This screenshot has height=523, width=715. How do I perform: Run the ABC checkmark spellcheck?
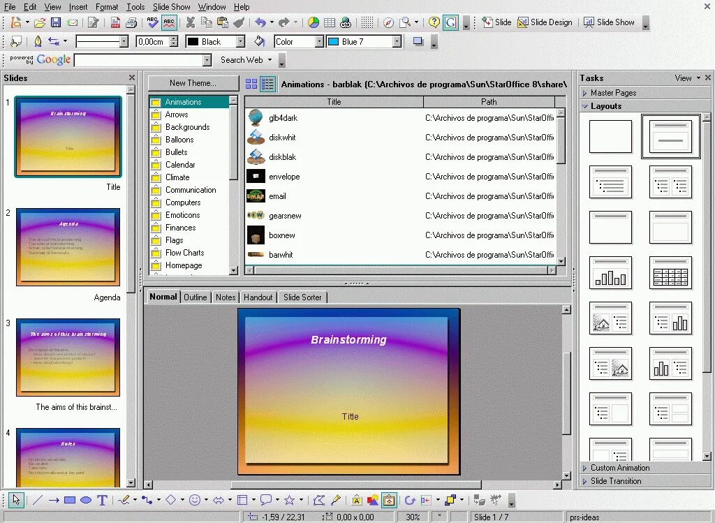pos(153,22)
